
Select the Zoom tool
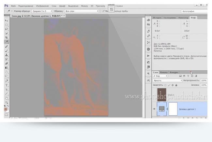point(7,103)
